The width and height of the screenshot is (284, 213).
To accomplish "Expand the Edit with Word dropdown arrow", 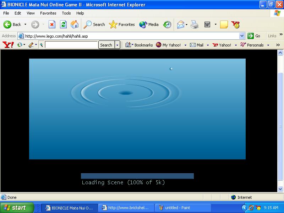I will (x=215, y=24).
